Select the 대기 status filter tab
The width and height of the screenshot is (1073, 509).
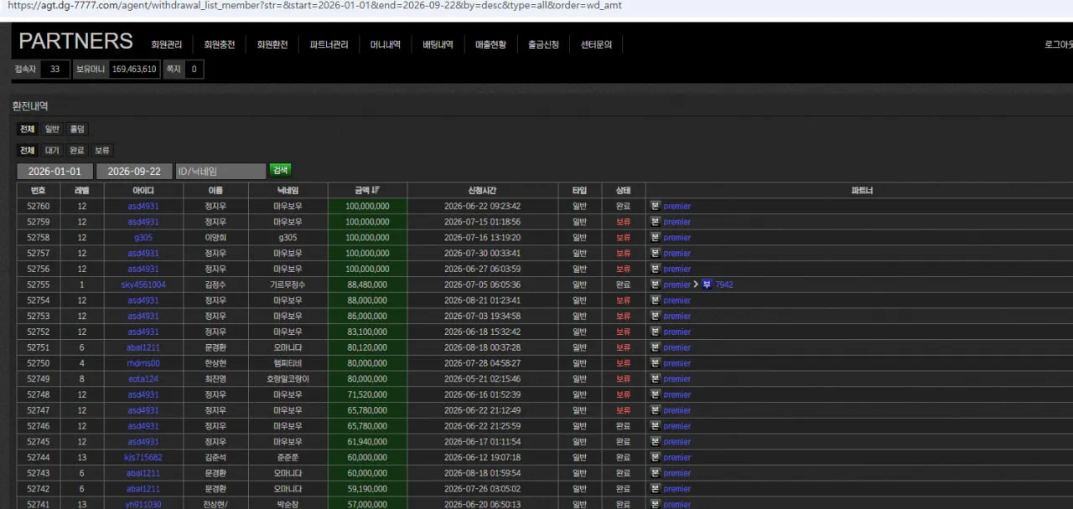click(52, 151)
